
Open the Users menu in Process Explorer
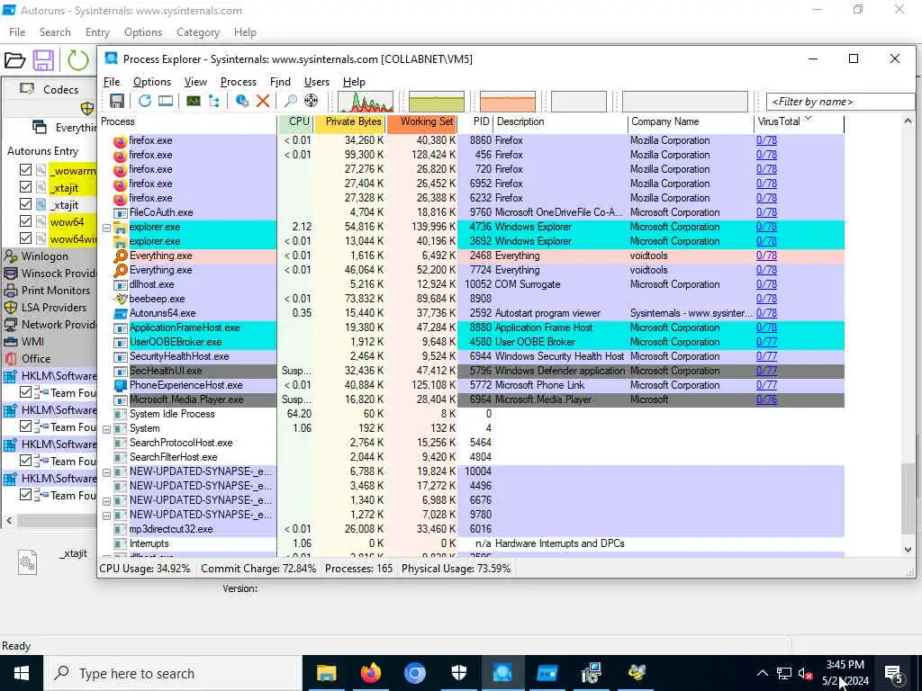pos(316,82)
